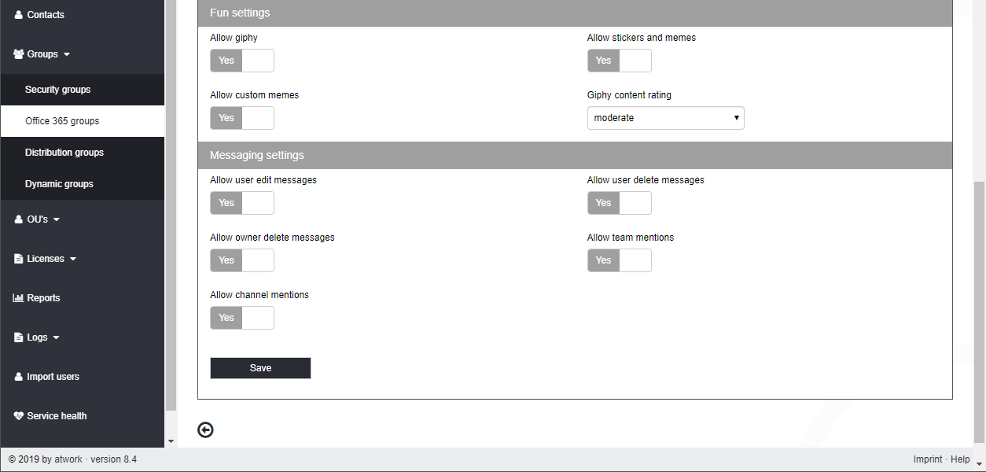Open the Help link in footer

pos(960,459)
